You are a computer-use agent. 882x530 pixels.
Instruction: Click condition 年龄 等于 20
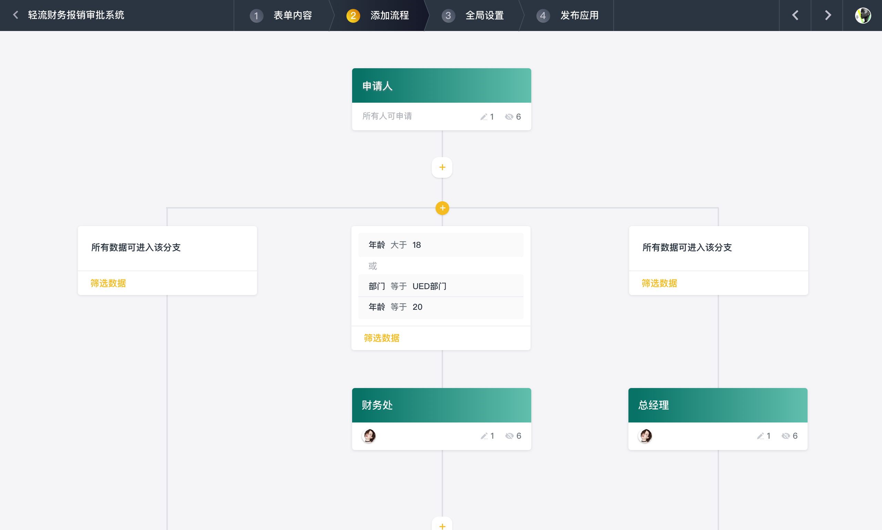[x=441, y=307]
